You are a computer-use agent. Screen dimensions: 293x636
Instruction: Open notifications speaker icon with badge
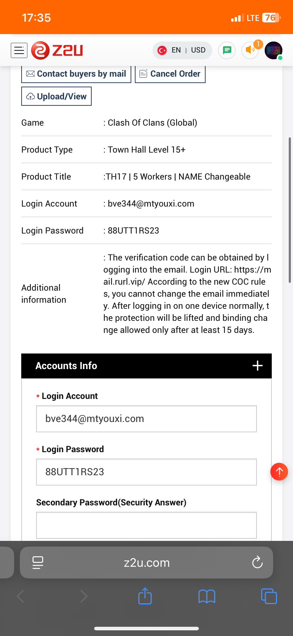[251, 50]
